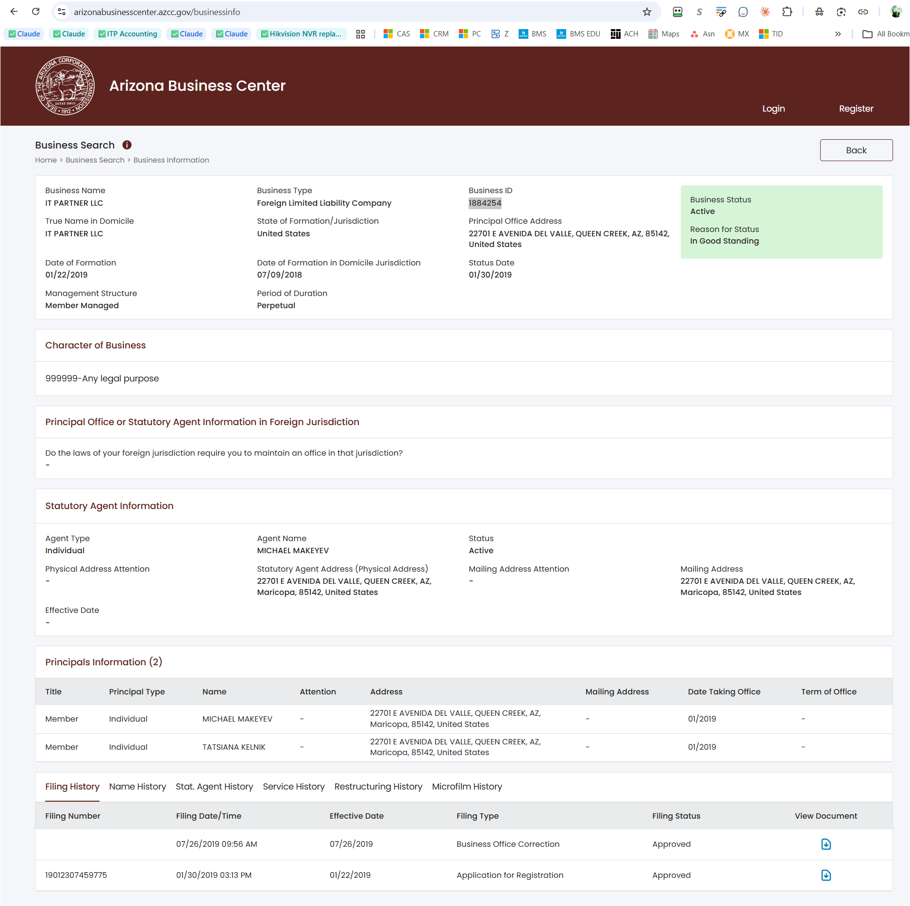Screen dimensions: 910x906
Task: Download the Application for Registration document
Action: [826, 875]
